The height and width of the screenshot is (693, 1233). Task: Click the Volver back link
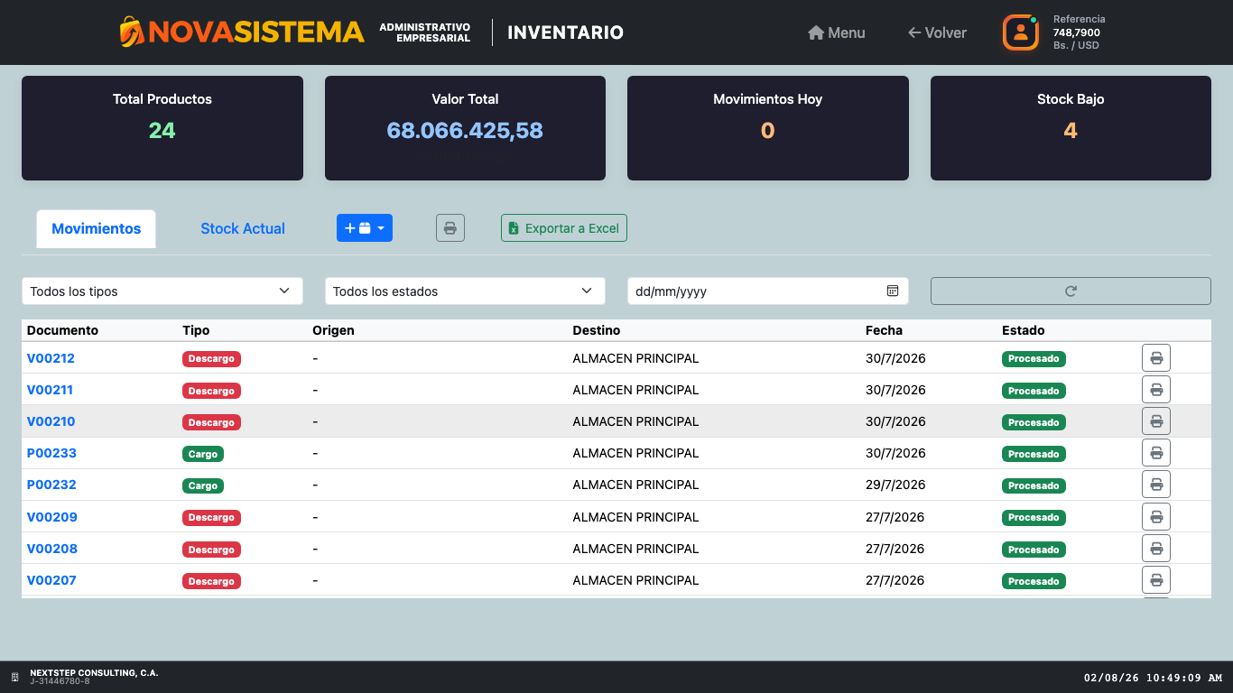point(937,32)
